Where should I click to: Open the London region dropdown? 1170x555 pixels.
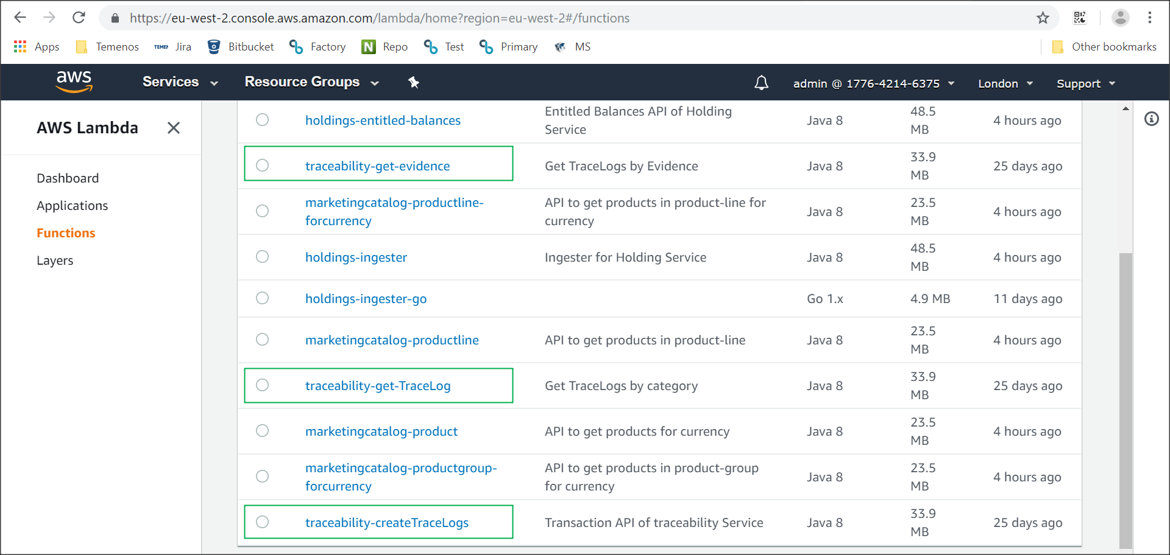point(1005,83)
